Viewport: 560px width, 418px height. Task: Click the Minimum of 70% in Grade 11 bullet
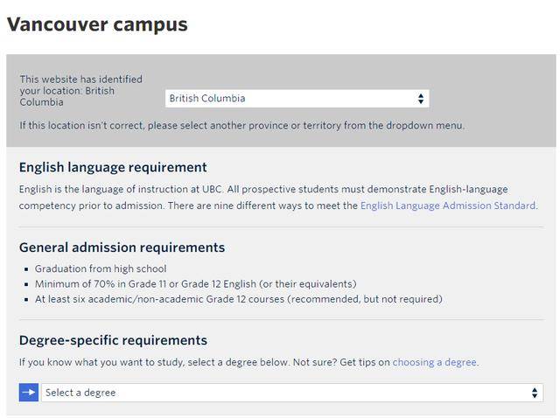point(196,284)
